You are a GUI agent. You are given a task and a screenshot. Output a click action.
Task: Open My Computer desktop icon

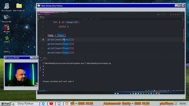[x=6, y=7]
